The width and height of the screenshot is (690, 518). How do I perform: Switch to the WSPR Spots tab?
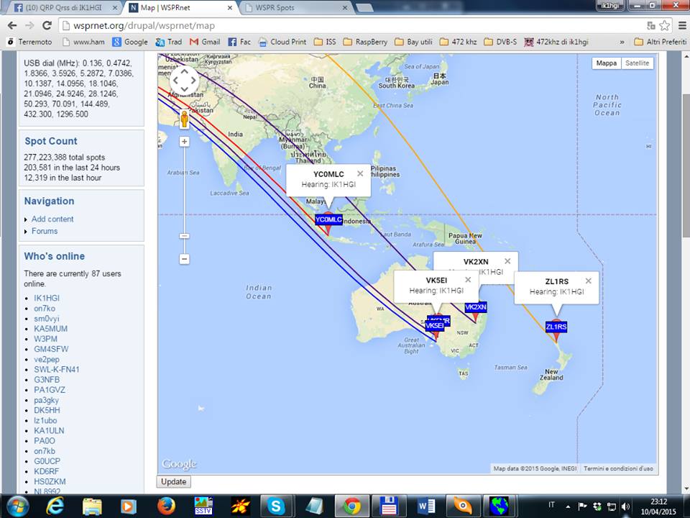[295, 7]
